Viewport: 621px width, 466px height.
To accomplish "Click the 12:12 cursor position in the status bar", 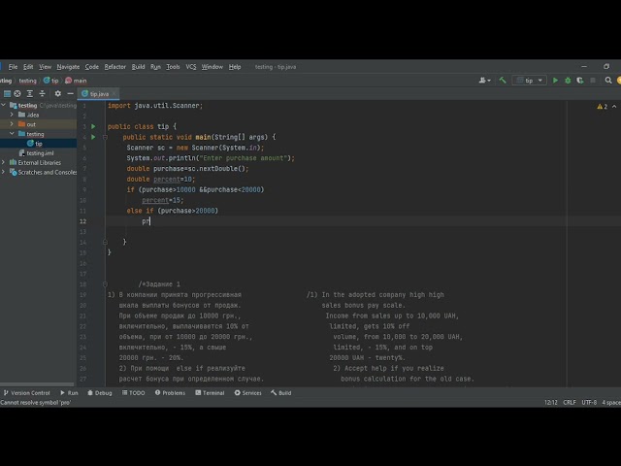I will coord(550,403).
